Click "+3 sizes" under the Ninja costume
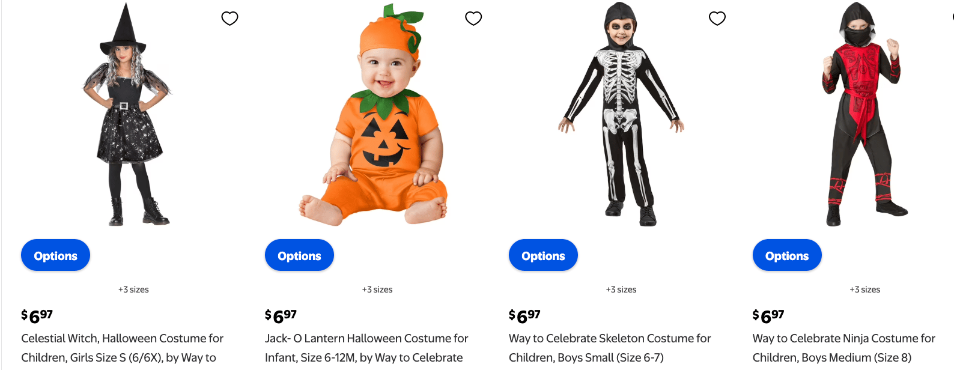Viewport: 954px width, 370px height. (x=864, y=290)
